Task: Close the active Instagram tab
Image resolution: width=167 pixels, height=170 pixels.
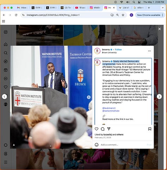Action: point(114,8)
